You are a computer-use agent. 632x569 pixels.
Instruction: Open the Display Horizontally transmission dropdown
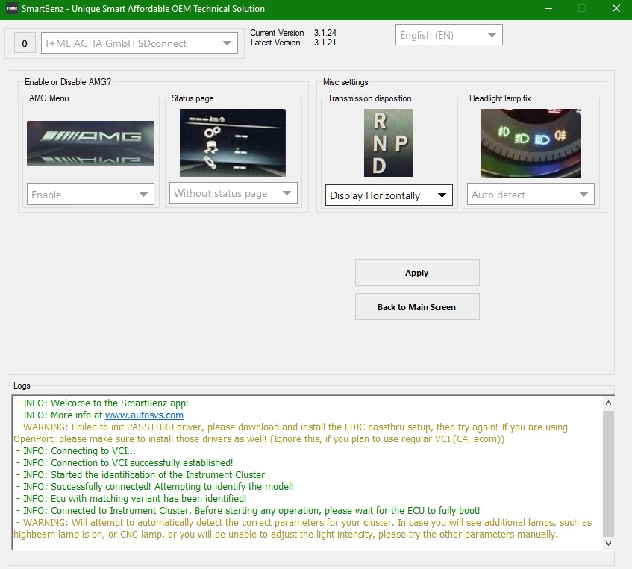pos(389,195)
